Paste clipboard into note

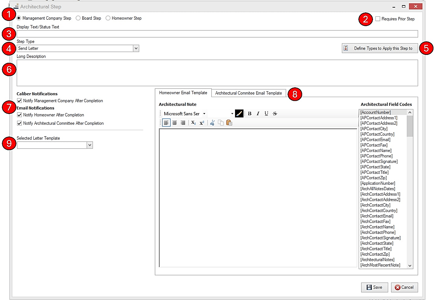coord(229,123)
